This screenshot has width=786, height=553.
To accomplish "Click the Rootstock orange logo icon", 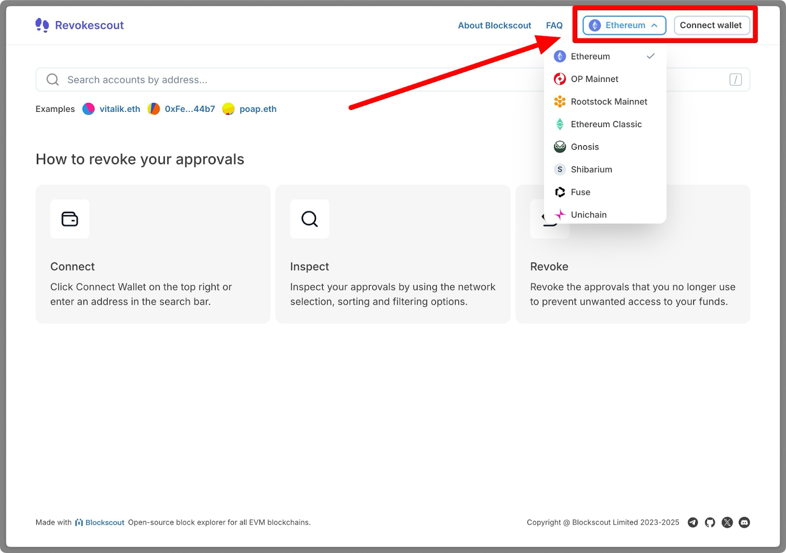I will 560,102.
